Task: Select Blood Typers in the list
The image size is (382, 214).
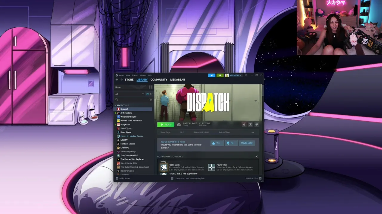Action: pos(133,128)
